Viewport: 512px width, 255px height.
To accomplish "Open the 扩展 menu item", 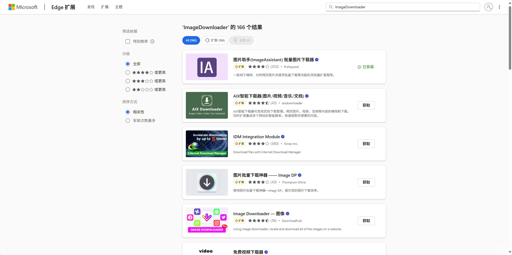I will point(105,7).
